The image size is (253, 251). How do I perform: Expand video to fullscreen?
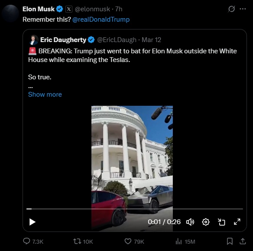237,222
